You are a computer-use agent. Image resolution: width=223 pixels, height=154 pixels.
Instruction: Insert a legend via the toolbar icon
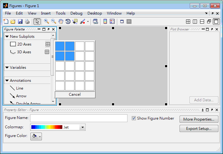pyautogui.click(x=112, y=21)
